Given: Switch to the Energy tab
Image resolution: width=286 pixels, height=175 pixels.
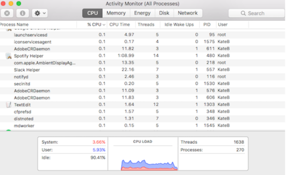Looking at the screenshot, I should click(x=142, y=13).
